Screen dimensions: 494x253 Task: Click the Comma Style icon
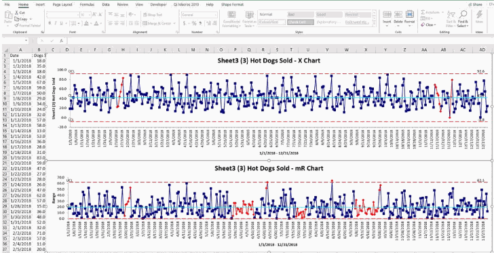pyautogui.click(x=199, y=23)
